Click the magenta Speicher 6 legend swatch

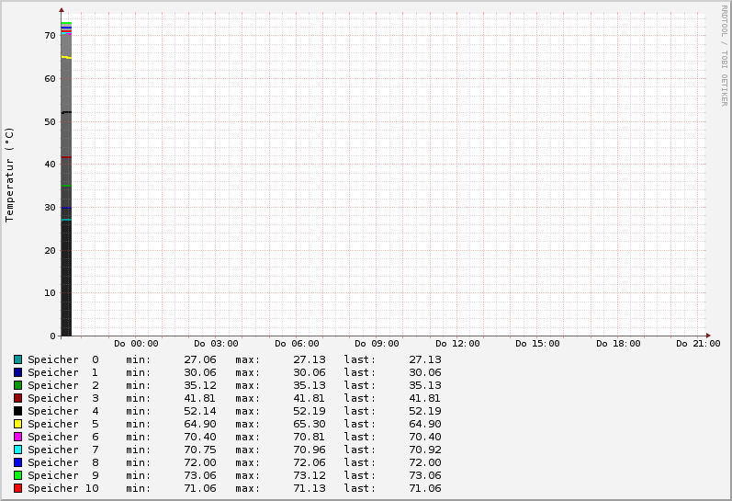pyautogui.click(x=17, y=437)
